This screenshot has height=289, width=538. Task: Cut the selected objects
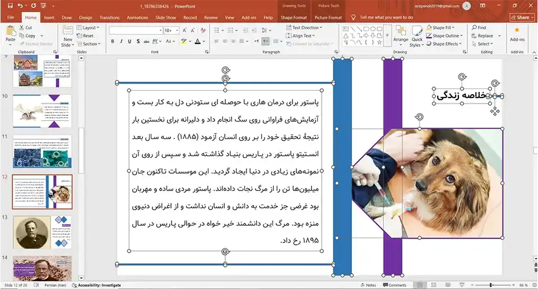click(x=26, y=27)
